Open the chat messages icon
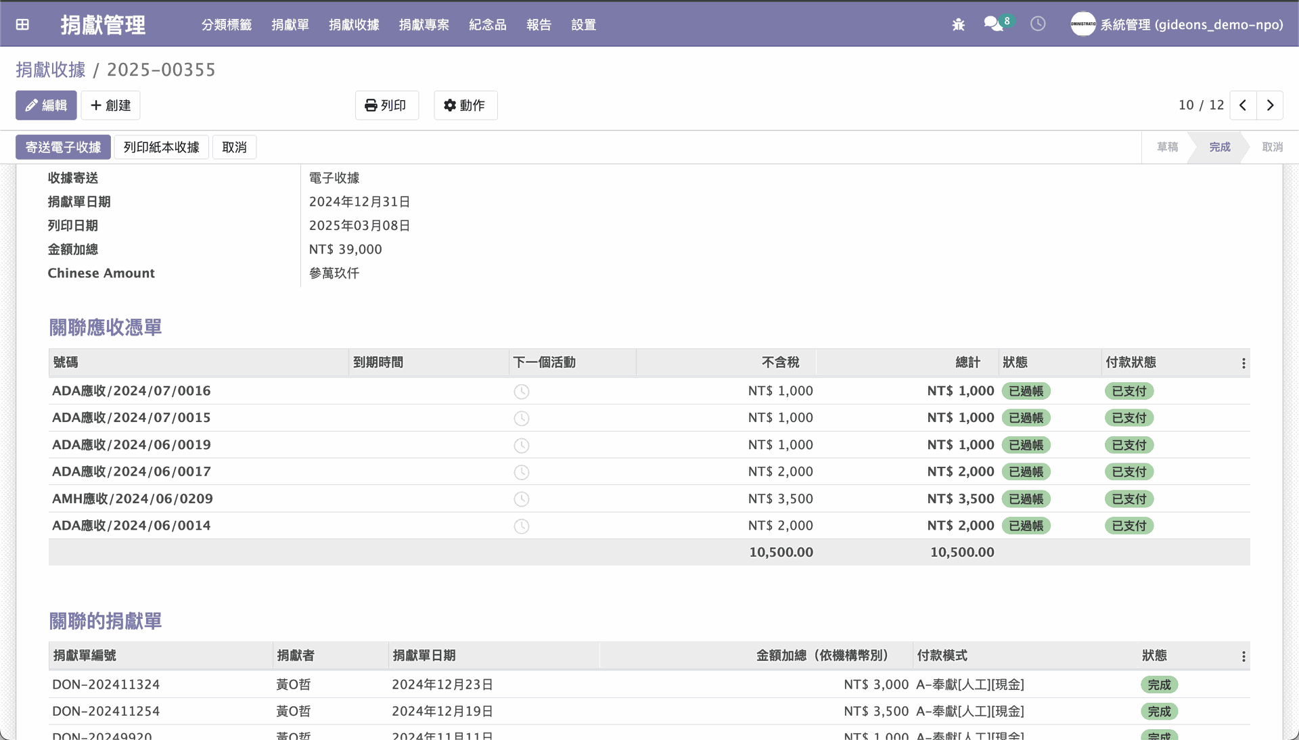This screenshot has height=740, width=1299. click(993, 24)
